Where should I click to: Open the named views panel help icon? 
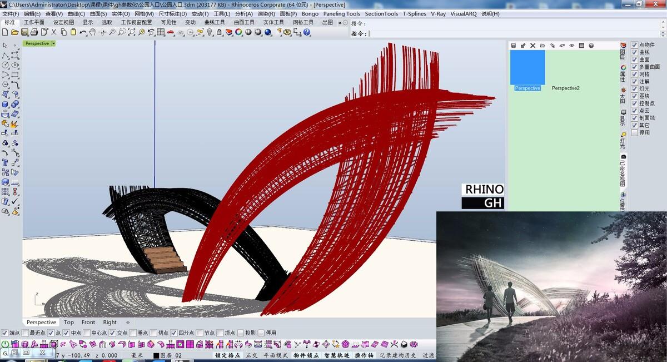click(591, 46)
